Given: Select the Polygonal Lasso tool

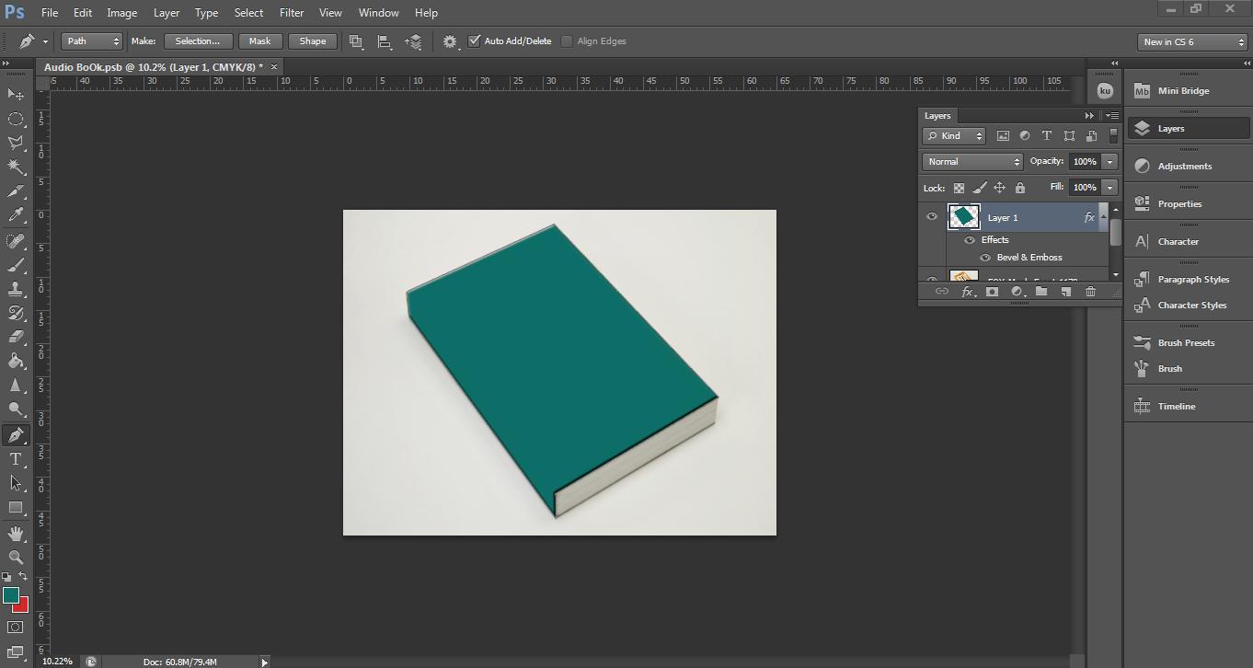Looking at the screenshot, I should 16,143.
